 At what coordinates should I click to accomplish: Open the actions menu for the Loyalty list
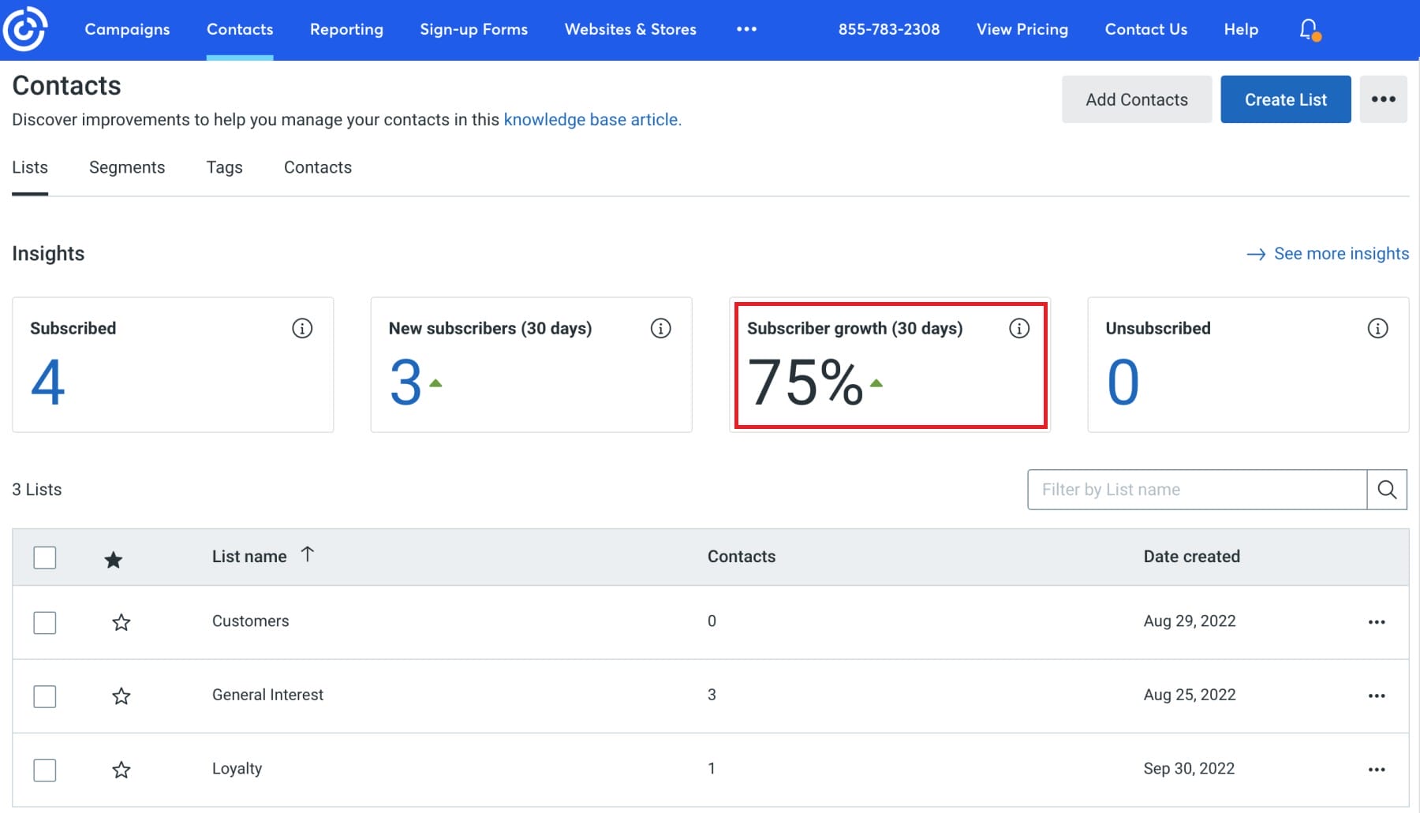(x=1377, y=770)
